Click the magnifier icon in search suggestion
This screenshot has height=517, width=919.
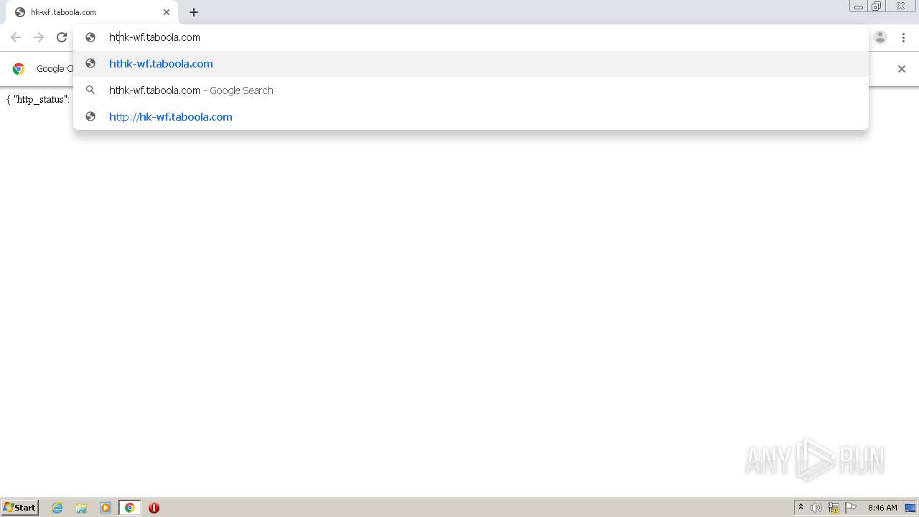click(x=90, y=90)
